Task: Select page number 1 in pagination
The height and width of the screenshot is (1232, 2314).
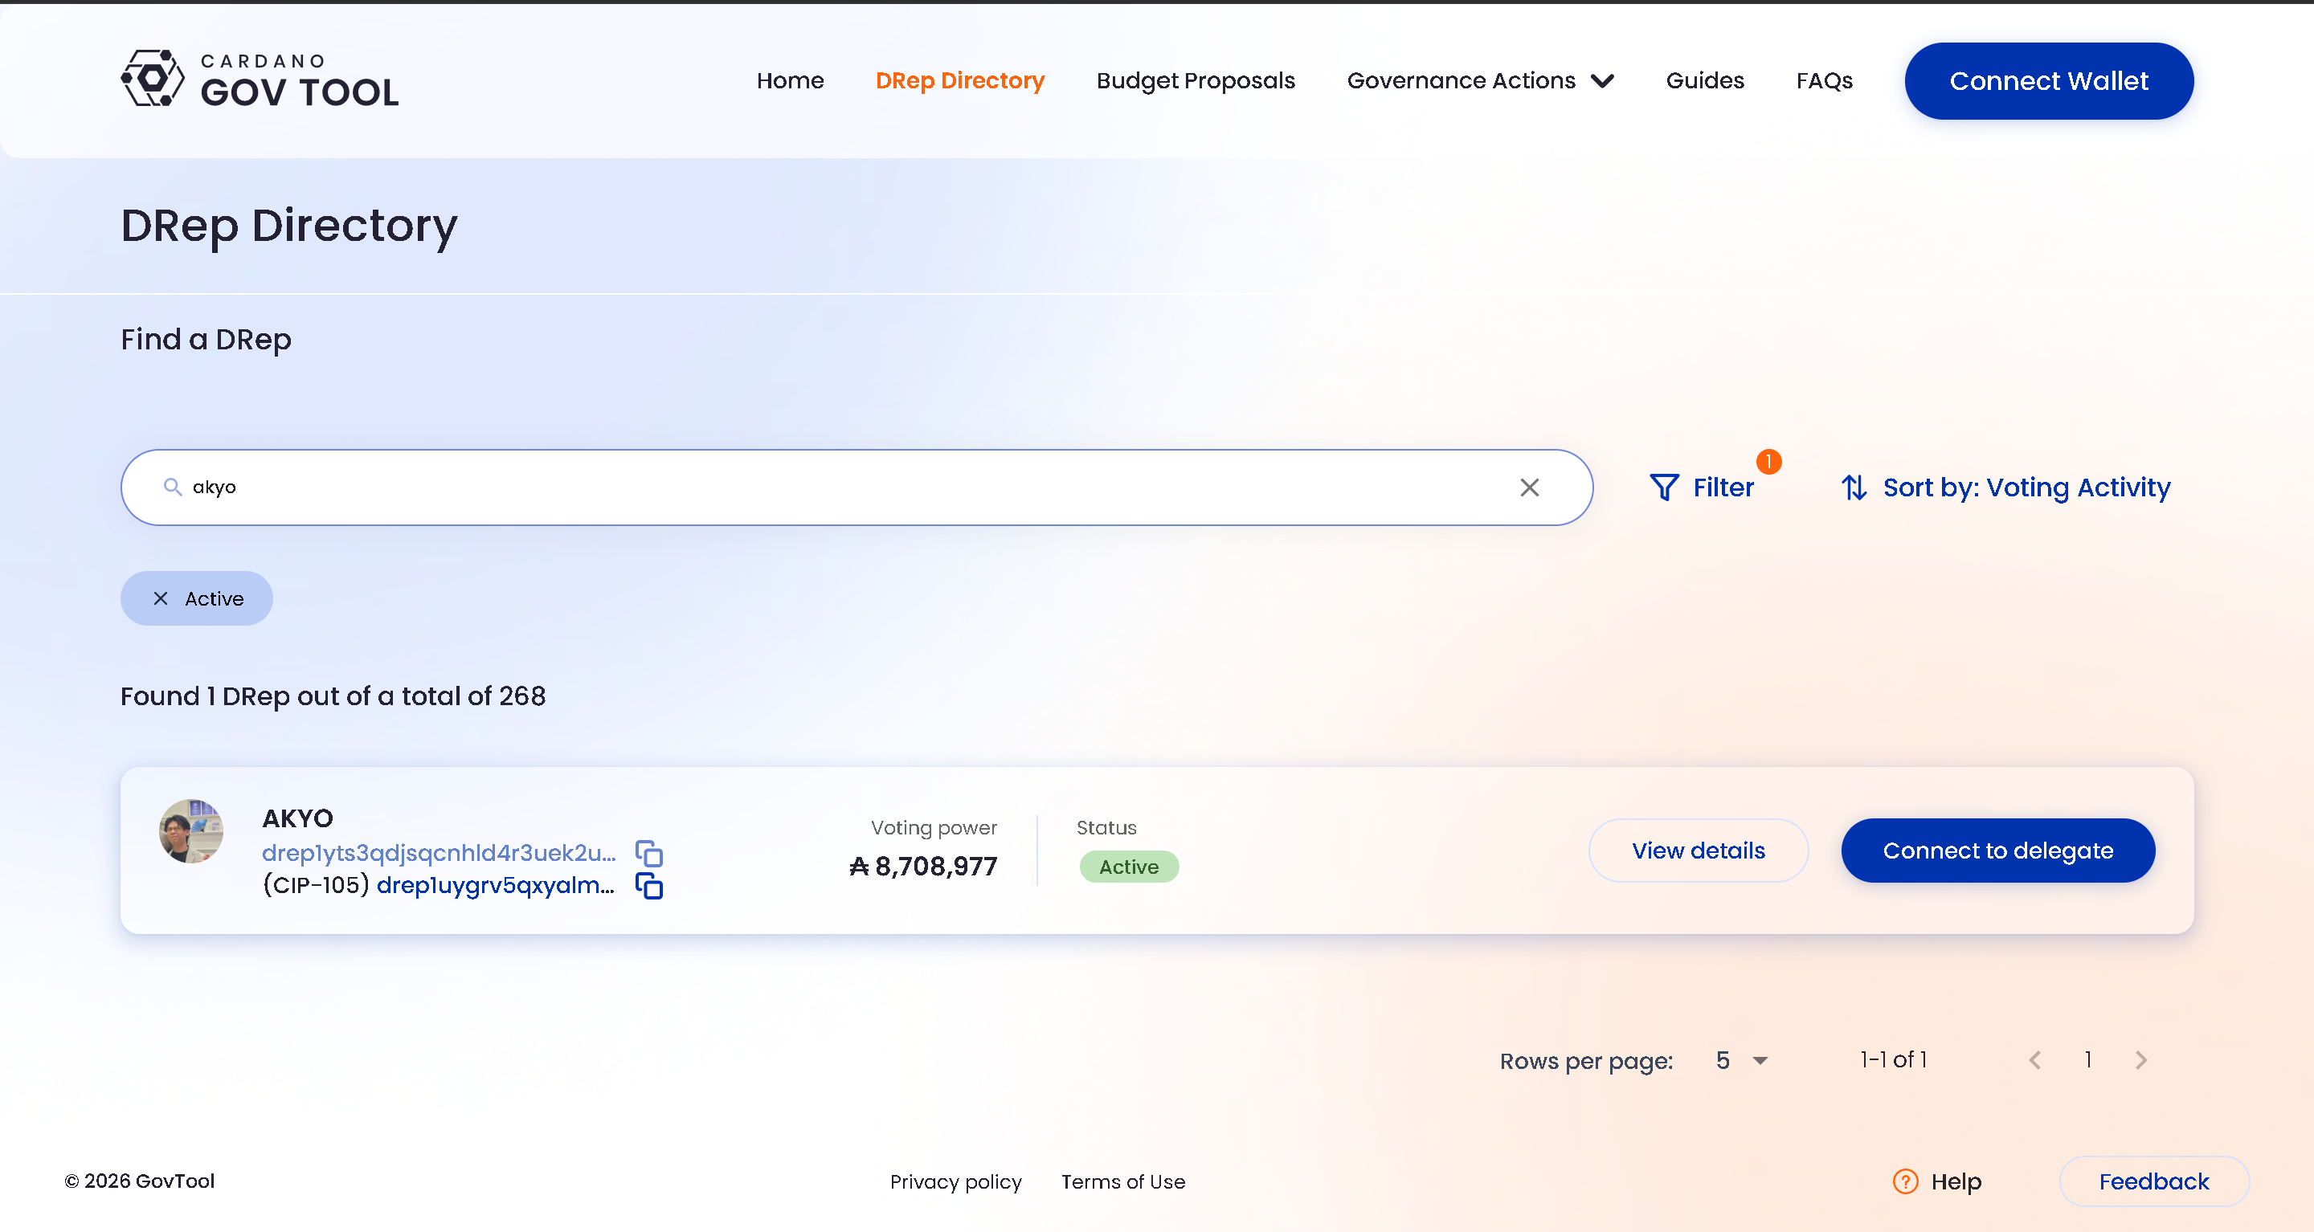Action: [2087, 1060]
